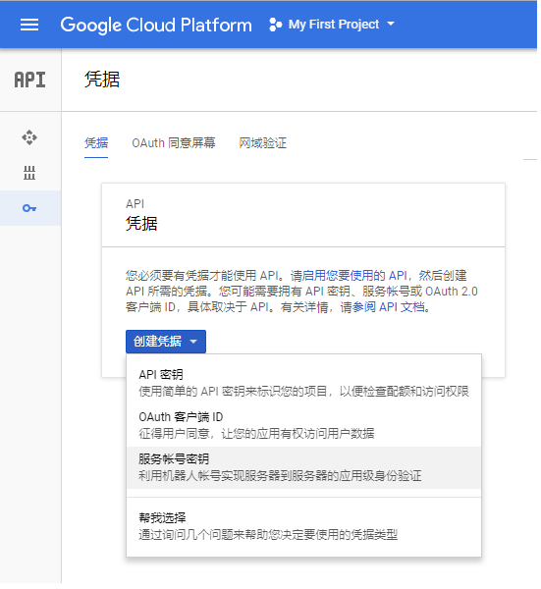Click the project hexagon icon beside My First Project

point(275,25)
